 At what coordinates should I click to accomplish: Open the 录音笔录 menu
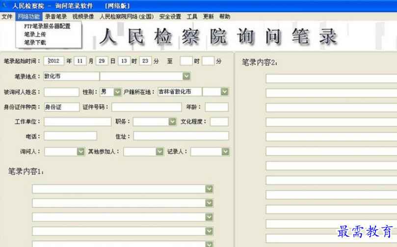click(56, 17)
